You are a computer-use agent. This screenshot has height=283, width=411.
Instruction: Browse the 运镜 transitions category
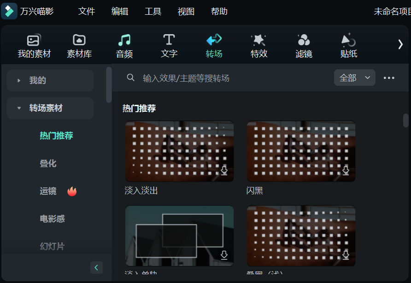[x=48, y=191]
